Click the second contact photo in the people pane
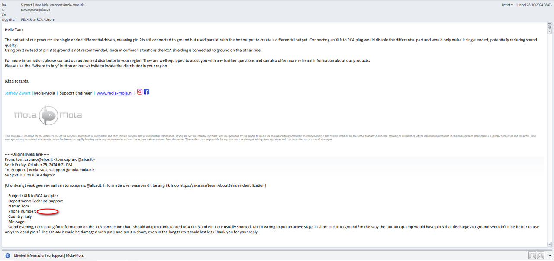This screenshot has width=554, height=261. (x=540, y=255)
